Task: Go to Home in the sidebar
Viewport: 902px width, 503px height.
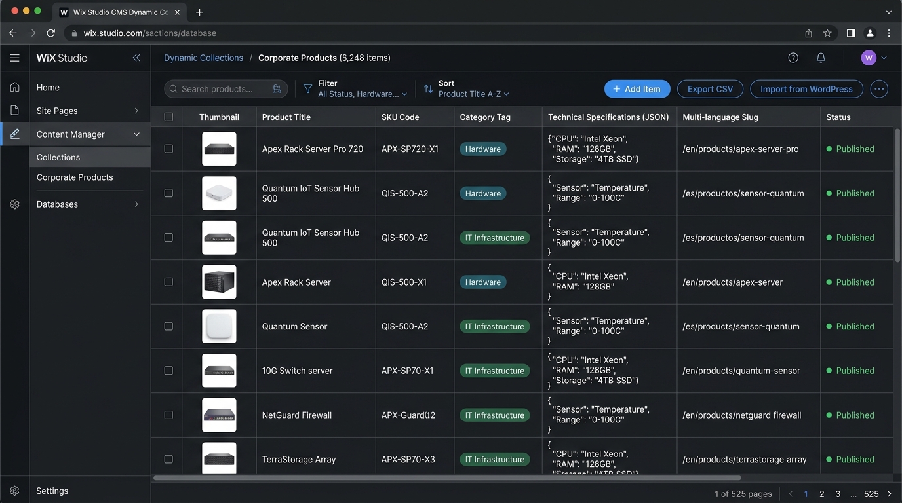Action: point(48,87)
